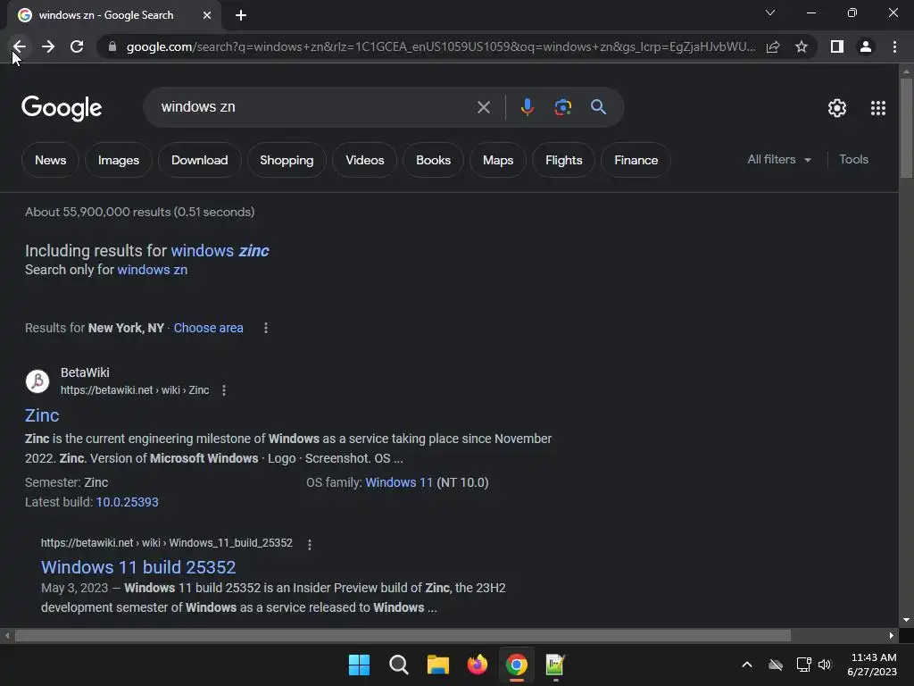View site information lock icon
The height and width of the screenshot is (686, 914).
tap(112, 46)
